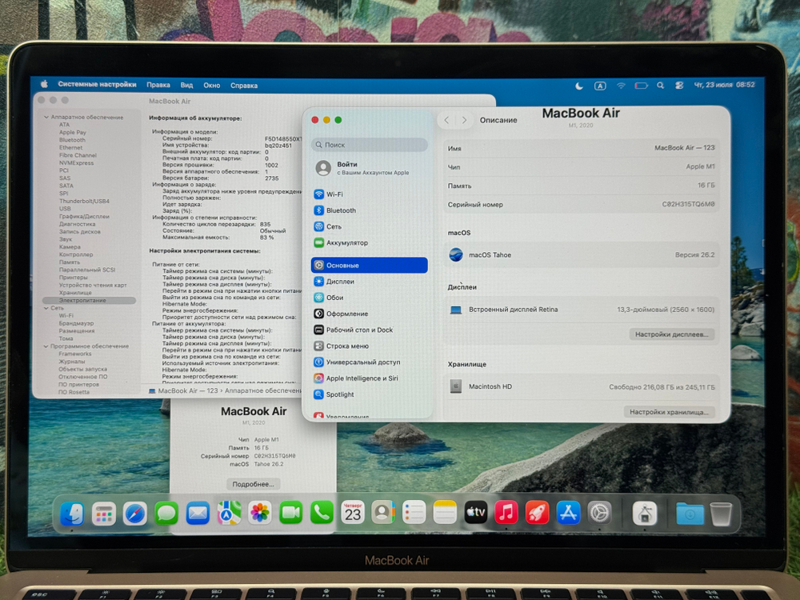Open Maps app in Dock
800x600 pixels.
[x=229, y=514]
